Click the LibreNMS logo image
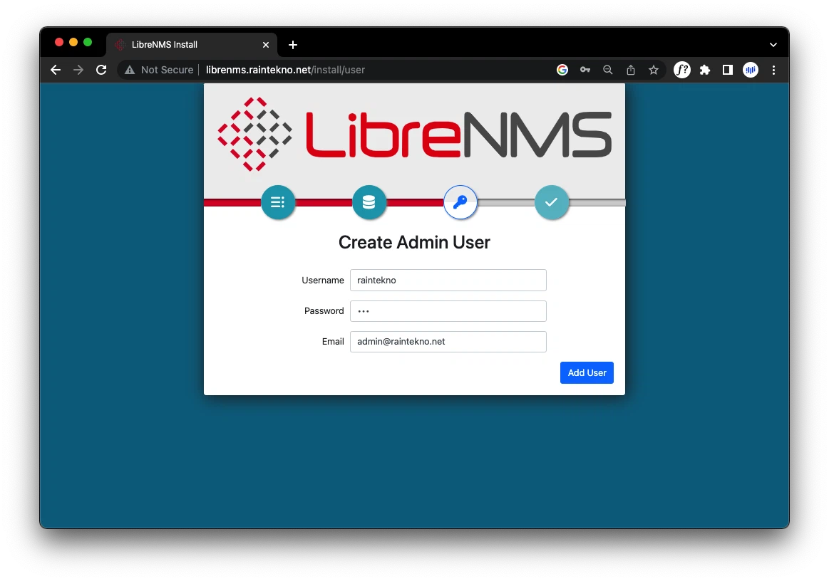The width and height of the screenshot is (829, 581). [x=414, y=135]
